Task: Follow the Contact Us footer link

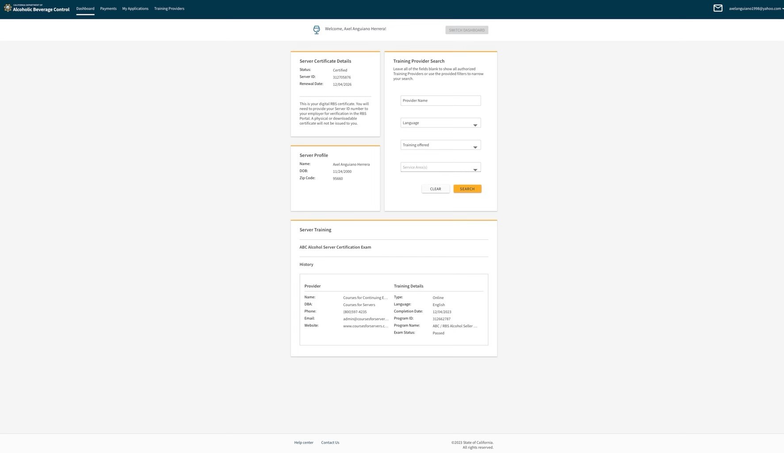Action: [x=330, y=442]
